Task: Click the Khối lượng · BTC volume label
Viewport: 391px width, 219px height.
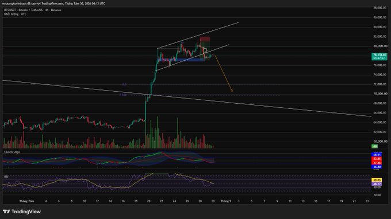Action: point(15,14)
